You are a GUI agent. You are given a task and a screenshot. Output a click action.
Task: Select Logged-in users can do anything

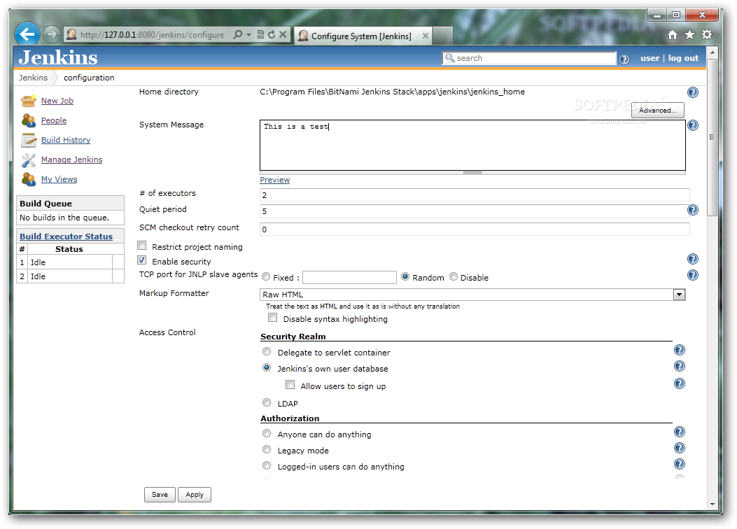267,465
